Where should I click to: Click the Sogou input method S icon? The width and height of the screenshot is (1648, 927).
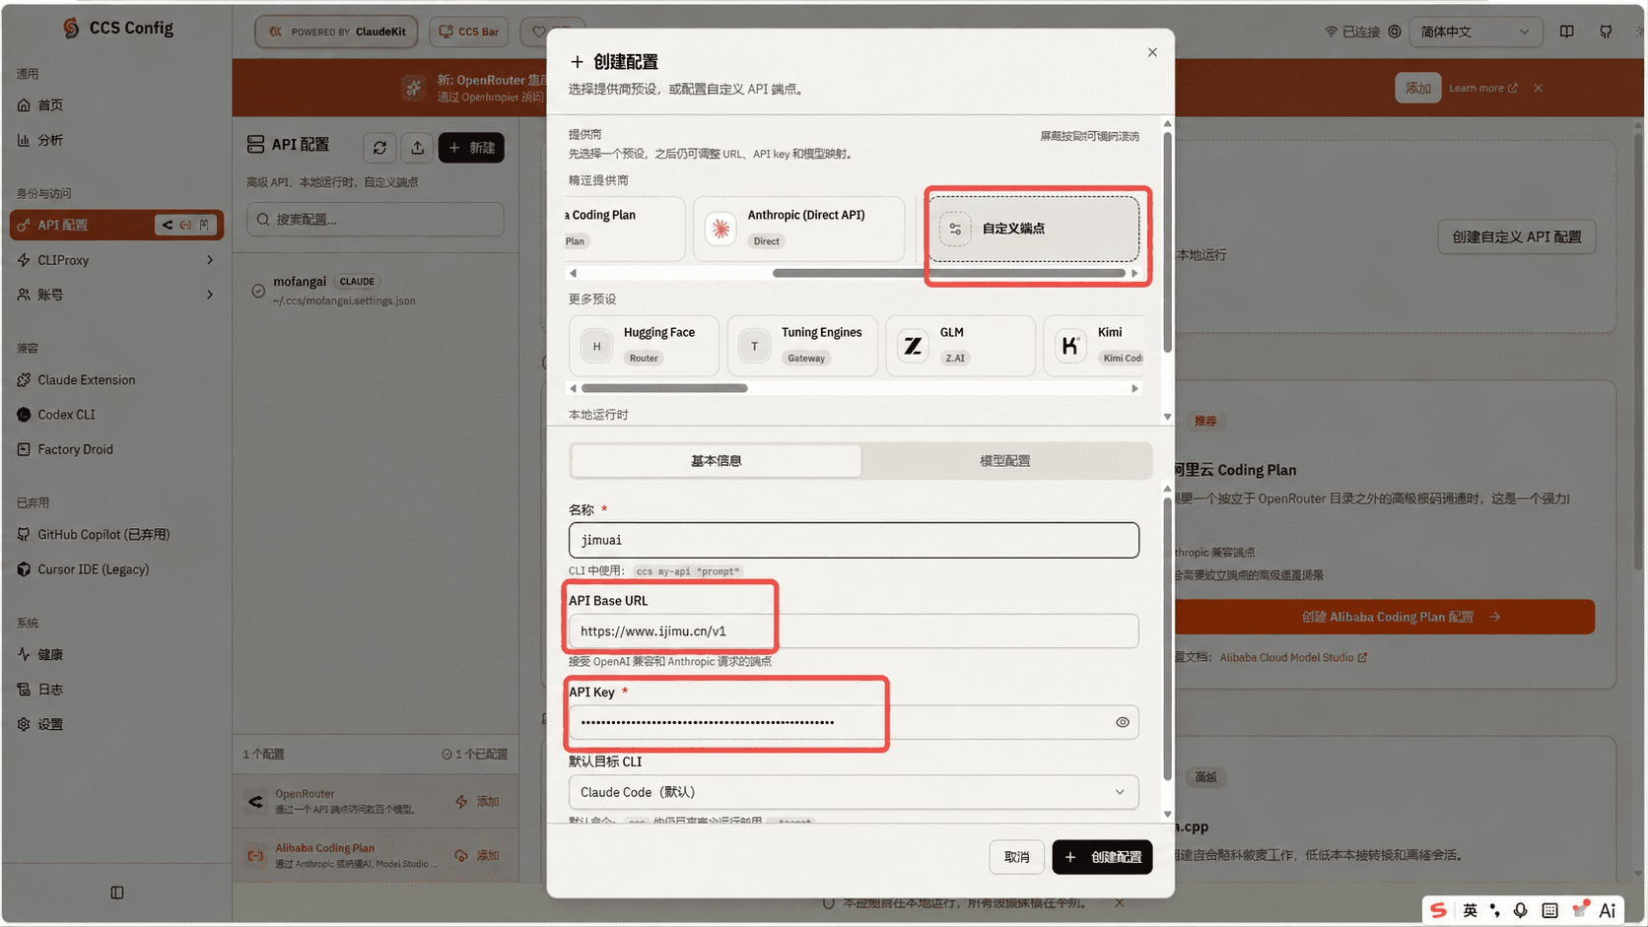(x=1439, y=910)
